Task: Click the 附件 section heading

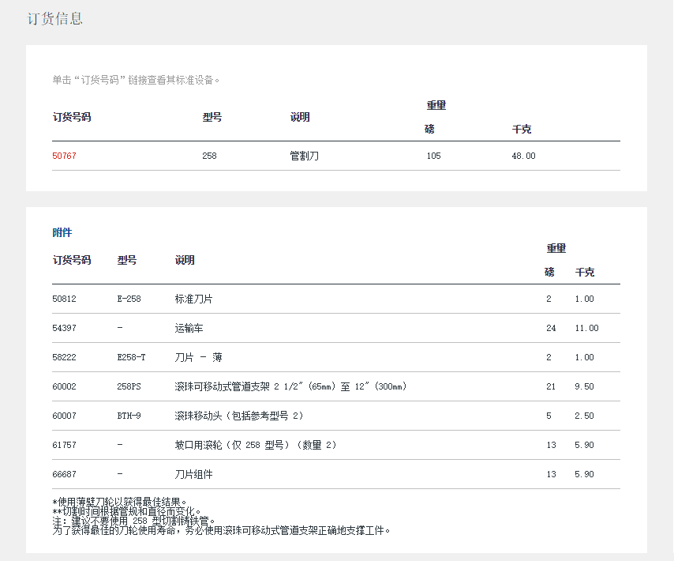Action: coord(62,232)
